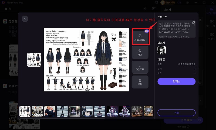Click the Google G icon on first 생성 완료 row
The height and width of the screenshot is (130, 216).
coord(5,21)
